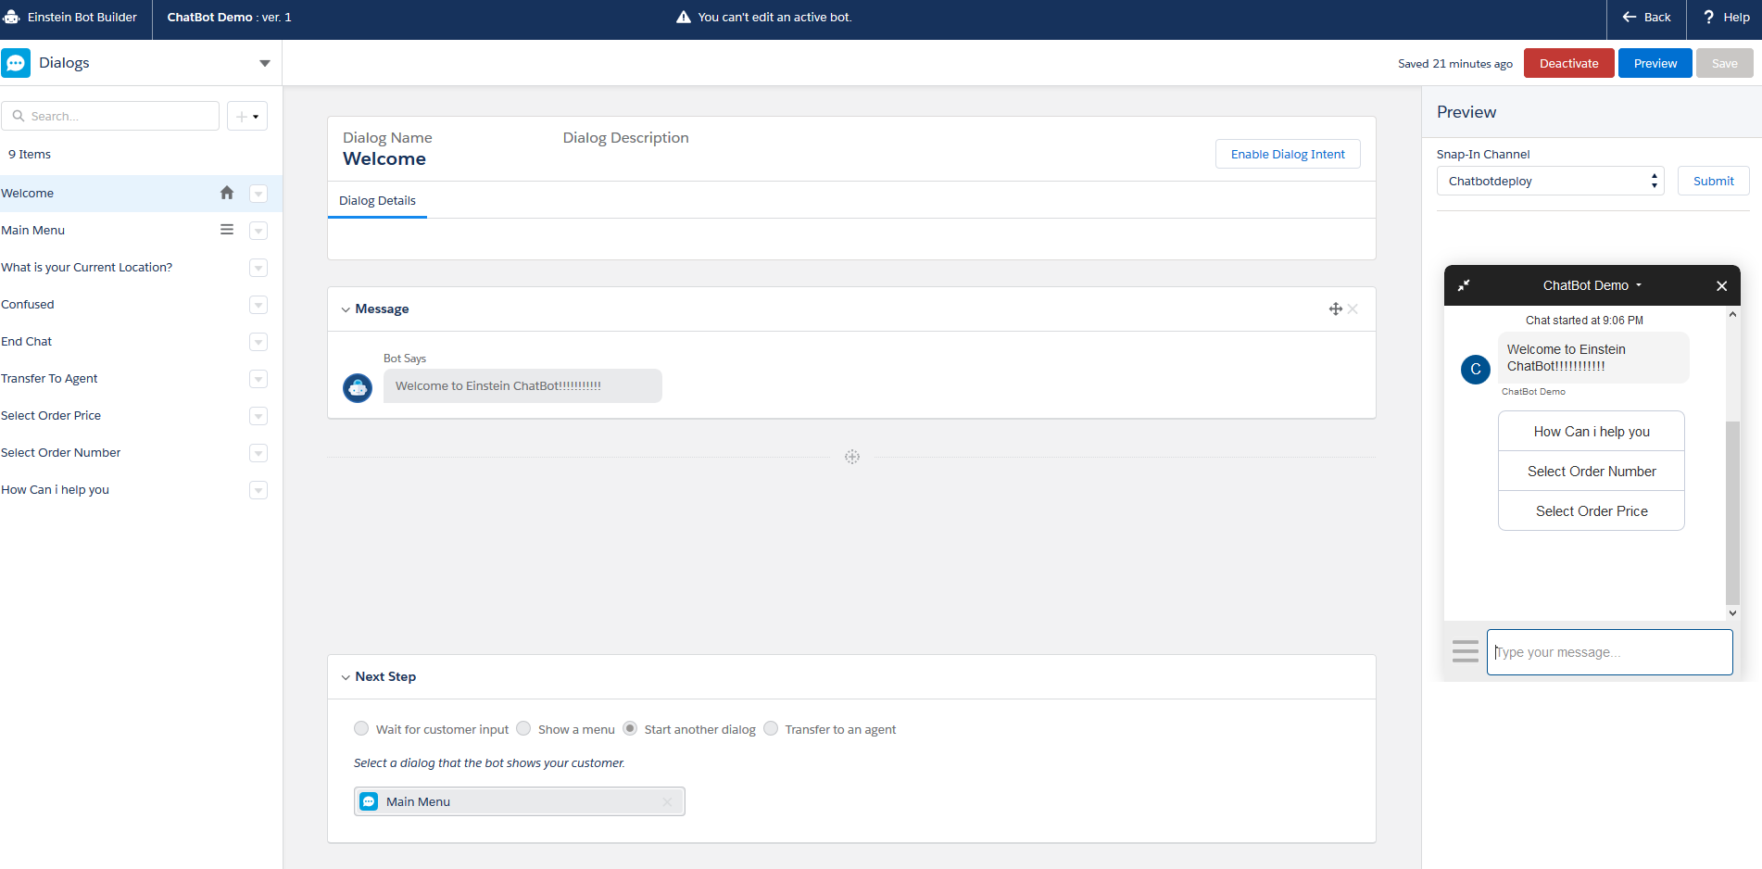1762x869 pixels.
Task: Go Back using header button
Action: [1646, 17]
